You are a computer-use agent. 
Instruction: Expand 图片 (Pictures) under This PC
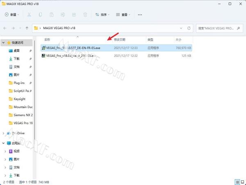(5, 160)
